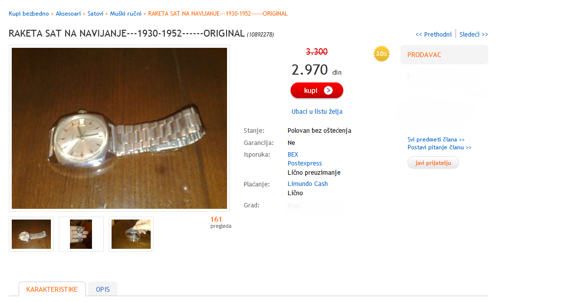
Task: Go to Sledeći next item
Action: click(x=474, y=34)
